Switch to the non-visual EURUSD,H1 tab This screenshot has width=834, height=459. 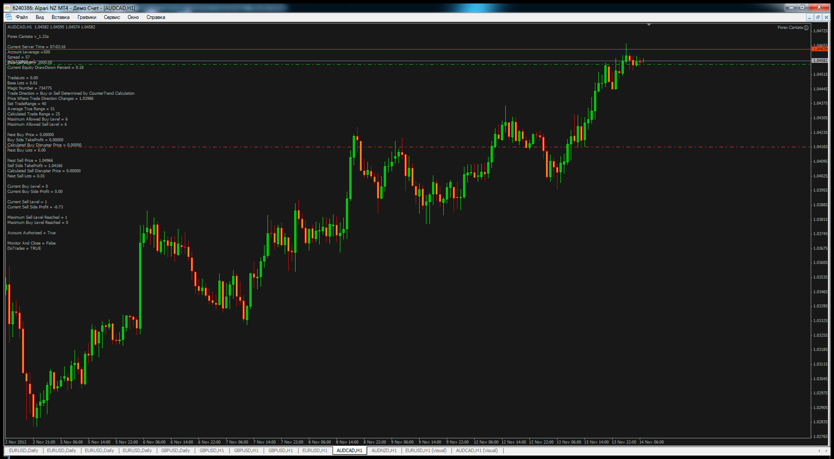[314, 450]
